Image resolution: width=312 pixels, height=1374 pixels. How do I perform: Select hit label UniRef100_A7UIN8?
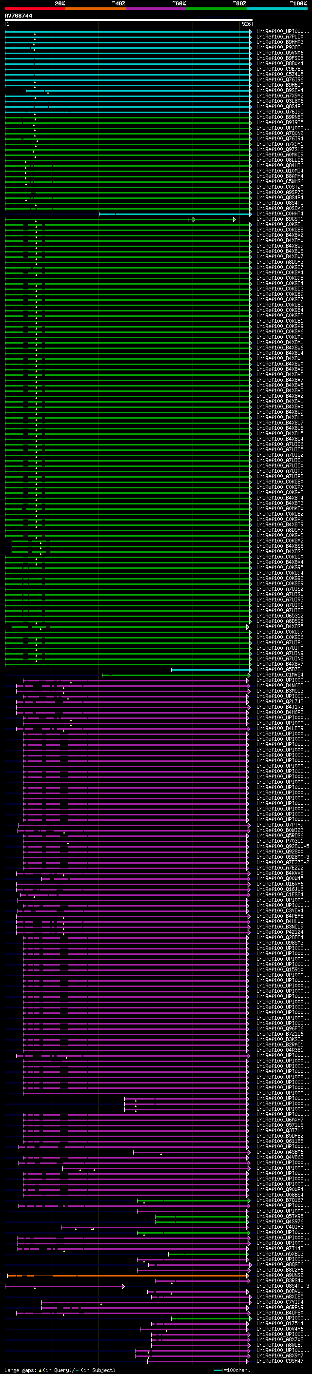point(280,659)
